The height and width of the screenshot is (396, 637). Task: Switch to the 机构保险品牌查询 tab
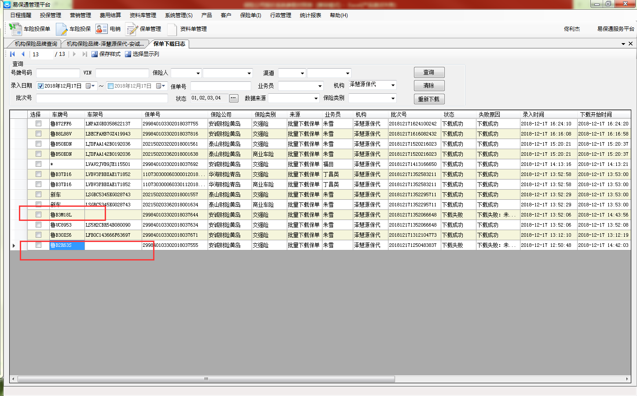tap(36, 44)
